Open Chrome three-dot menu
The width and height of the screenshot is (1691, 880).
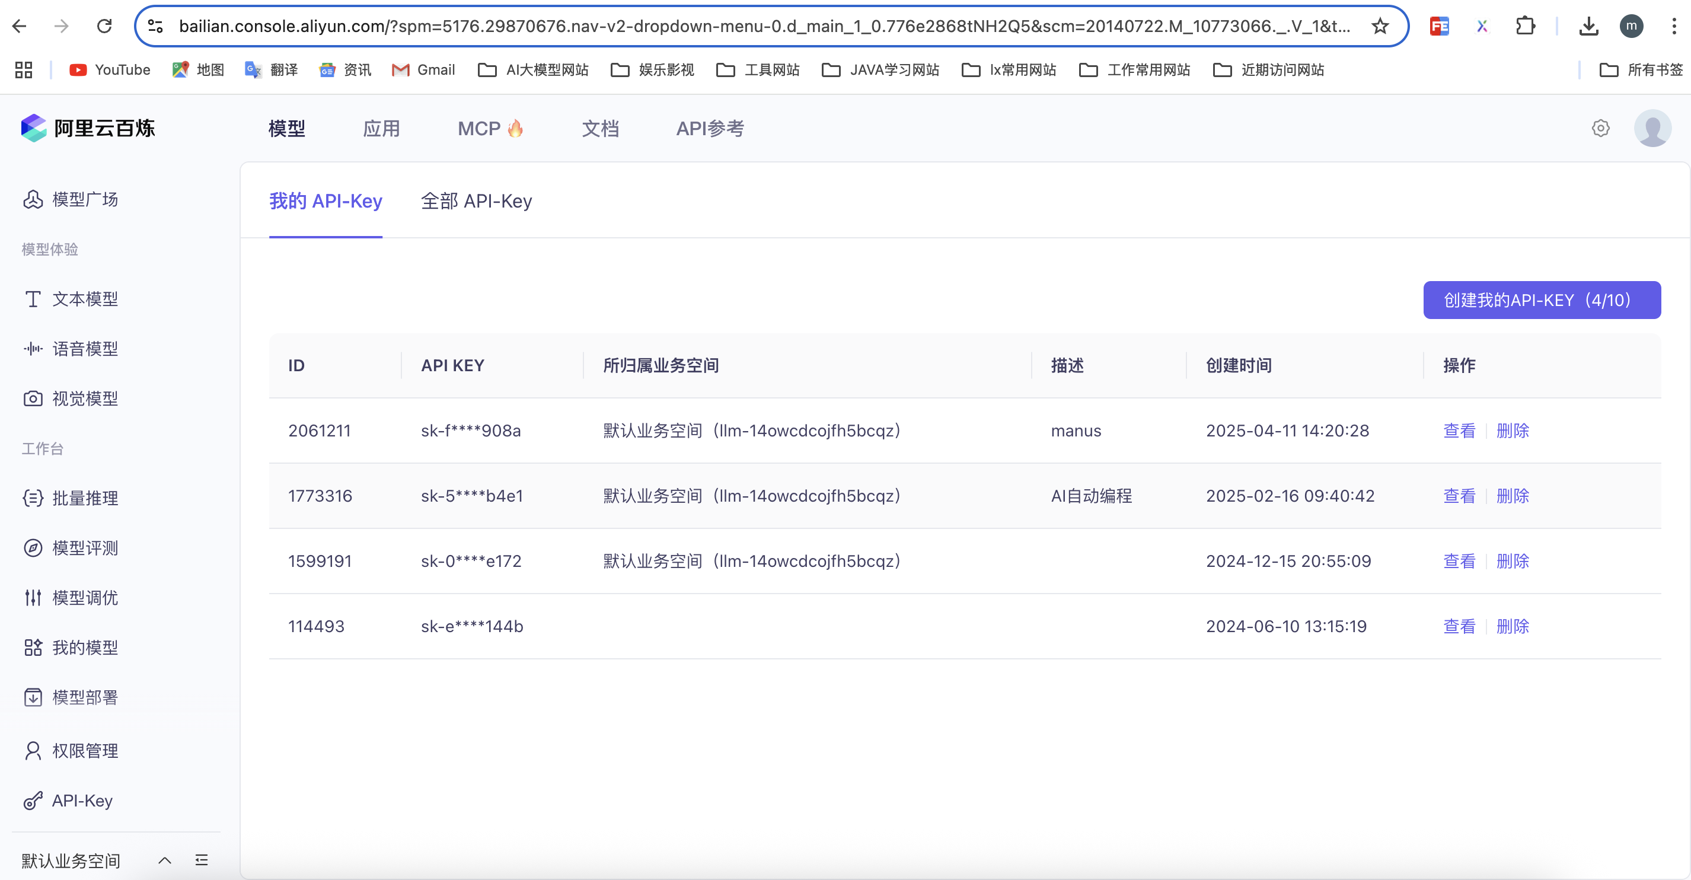point(1673,26)
